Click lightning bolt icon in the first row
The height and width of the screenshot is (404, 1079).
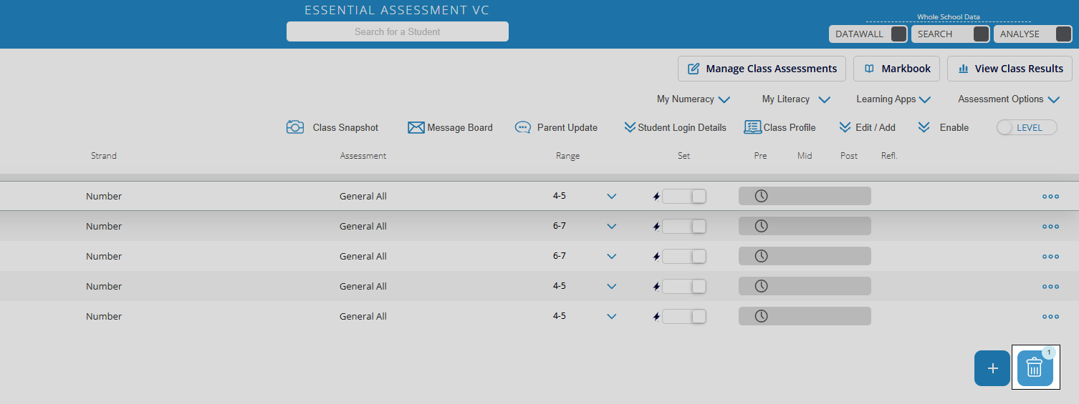click(656, 197)
